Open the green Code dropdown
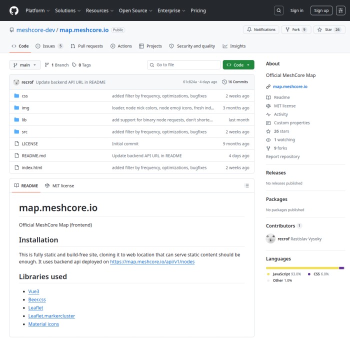350x350 pixels. [x=238, y=65]
